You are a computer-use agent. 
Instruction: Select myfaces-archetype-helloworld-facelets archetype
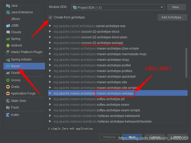(118, 122)
